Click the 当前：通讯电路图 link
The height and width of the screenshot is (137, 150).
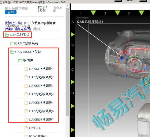coord(18,29)
